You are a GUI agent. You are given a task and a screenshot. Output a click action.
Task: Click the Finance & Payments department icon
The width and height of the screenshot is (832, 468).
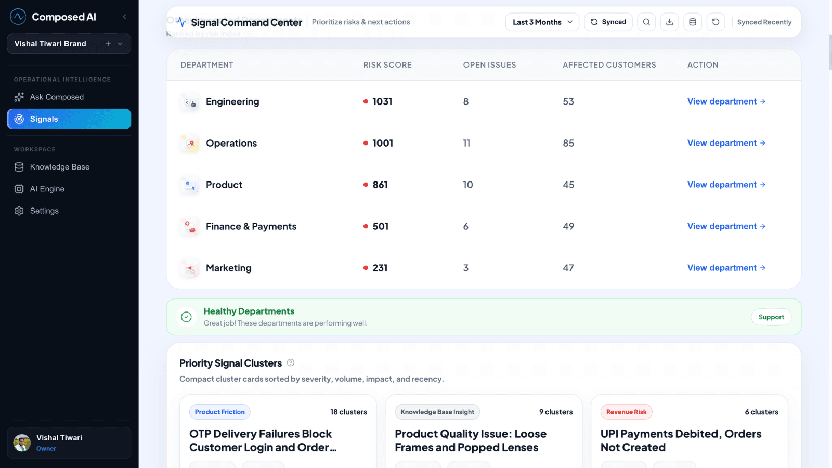(190, 227)
